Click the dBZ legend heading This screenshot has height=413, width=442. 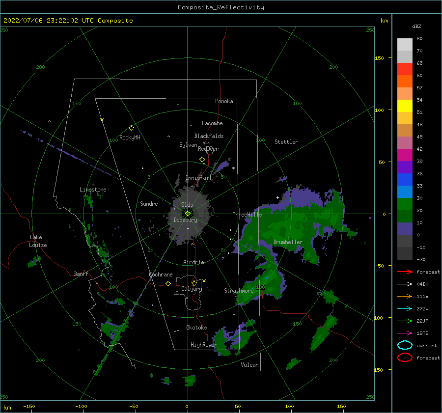pyautogui.click(x=416, y=26)
